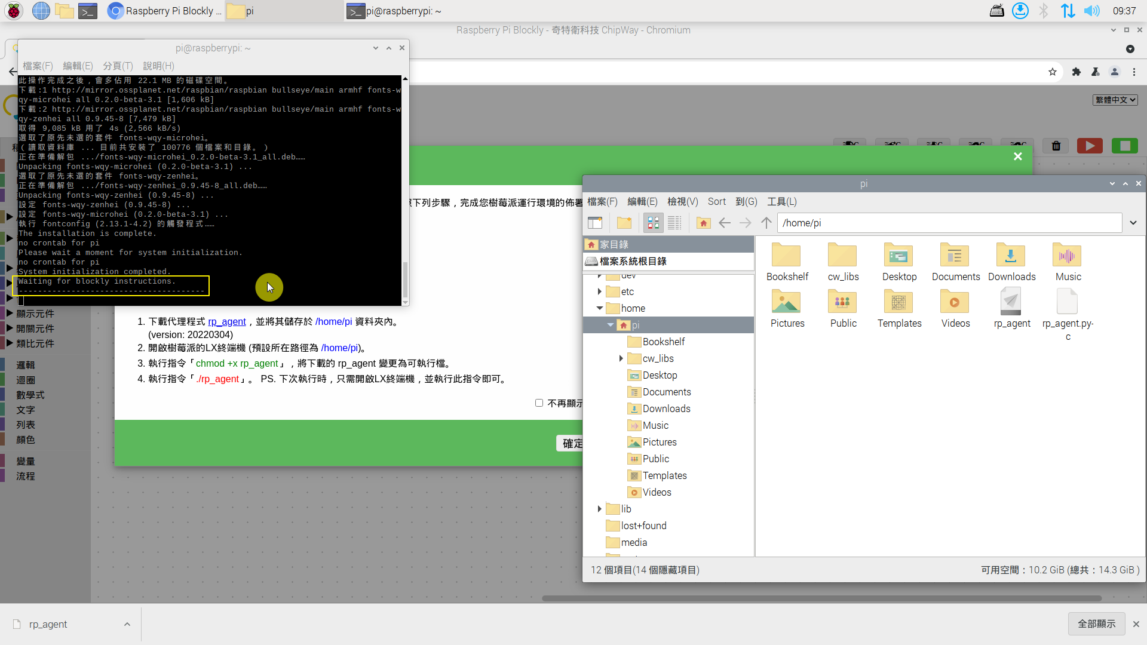Open the Raspberry Pi main menu icon

click(x=14, y=11)
